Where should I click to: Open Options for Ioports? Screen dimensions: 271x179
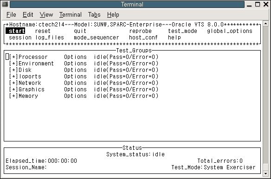pyautogui.click(x=75, y=77)
